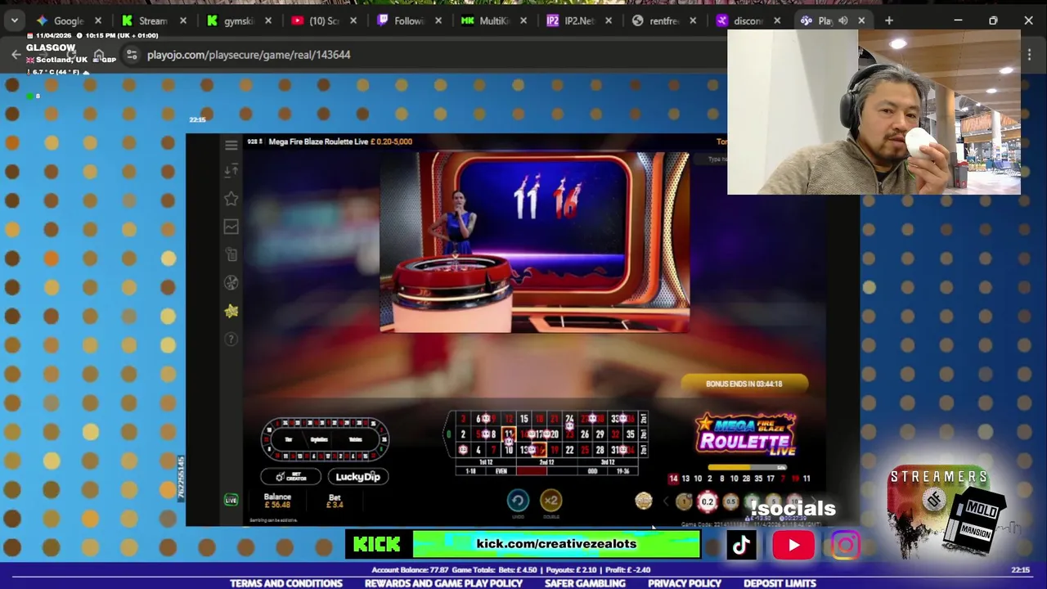This screenshot has height=589, width=1047.
Task: Bet on EVEN outside bet
Action: click(x=501, y=471)
